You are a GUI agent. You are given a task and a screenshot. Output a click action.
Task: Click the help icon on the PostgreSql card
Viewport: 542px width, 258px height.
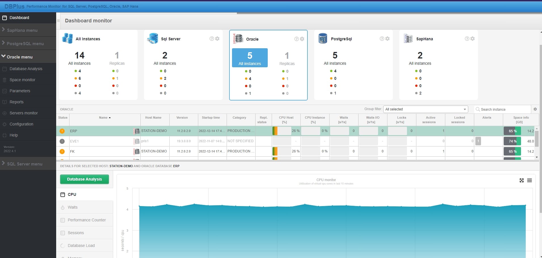click(x=381, y=39)
